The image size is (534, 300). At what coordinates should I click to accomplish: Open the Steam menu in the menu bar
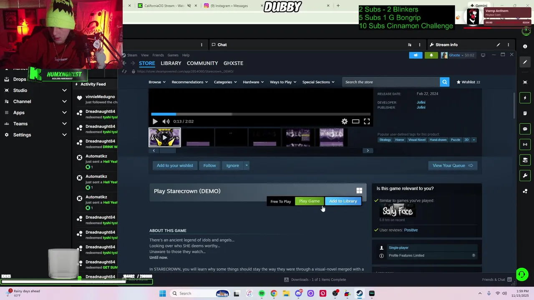(132, 55)
